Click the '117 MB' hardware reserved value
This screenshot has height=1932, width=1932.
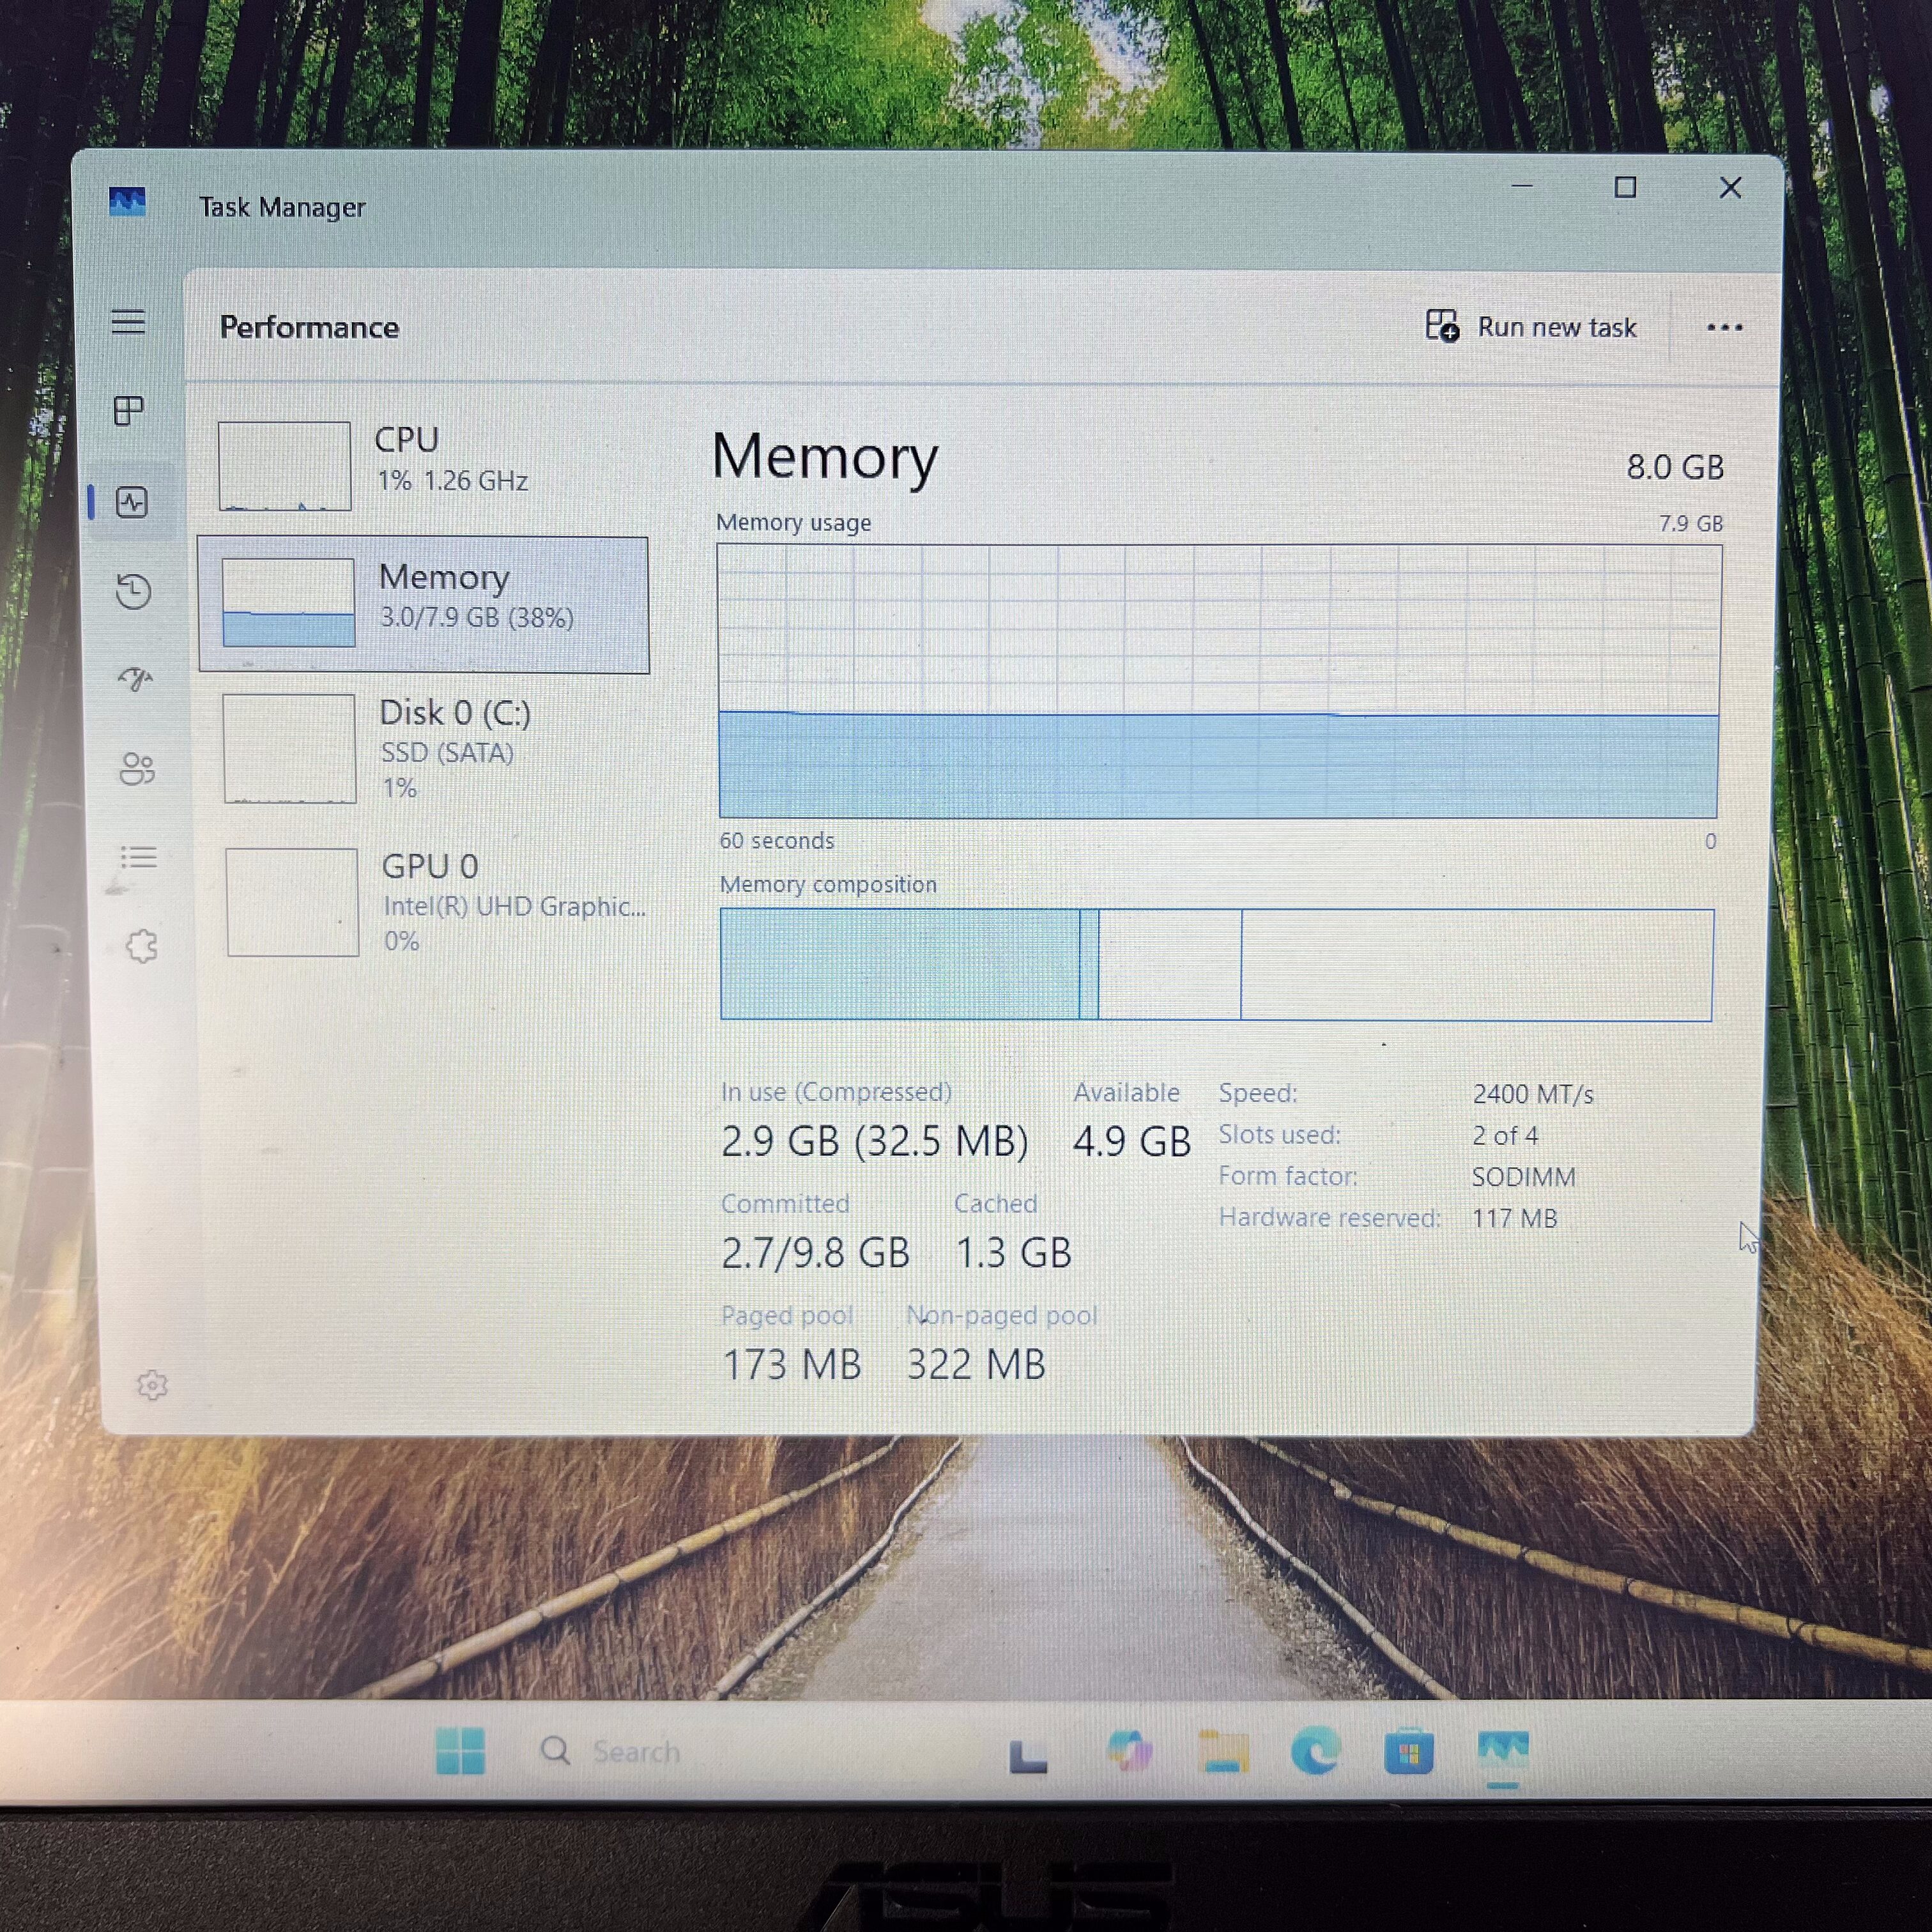(x=1514, y=1218)
